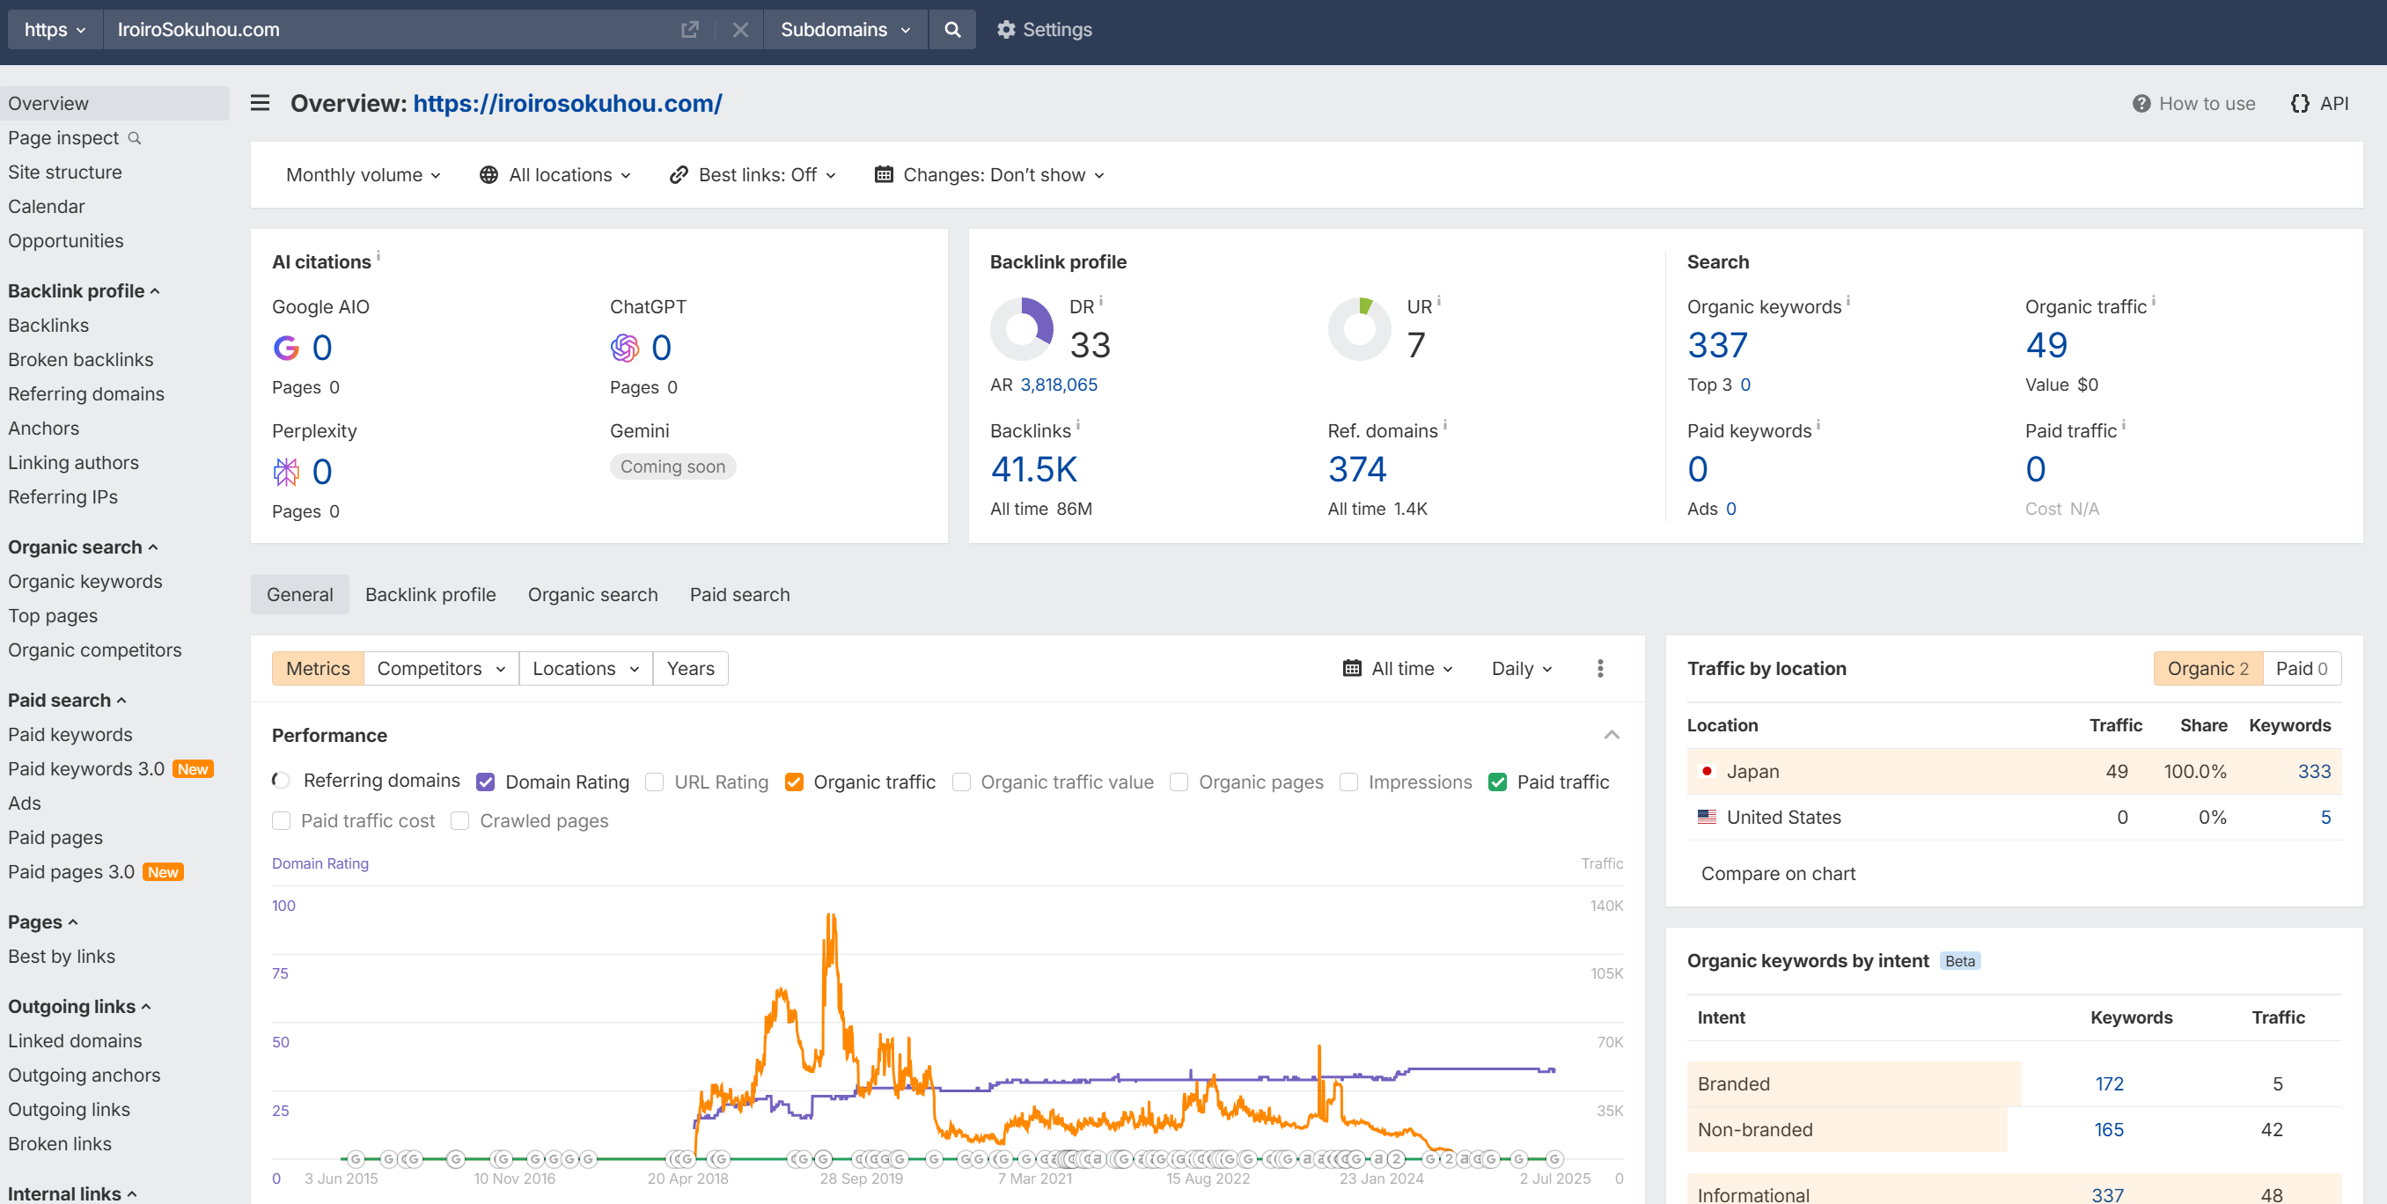Open the iroirosokuhou.com overview link
Image resolution: width=2387 pixels, height=1204 pixels.
coord(567,103)
